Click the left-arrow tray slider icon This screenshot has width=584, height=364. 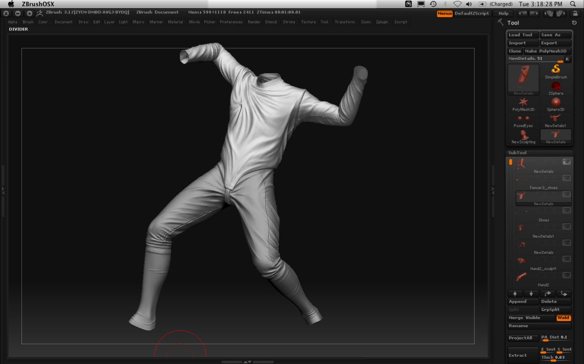(523, 13)
